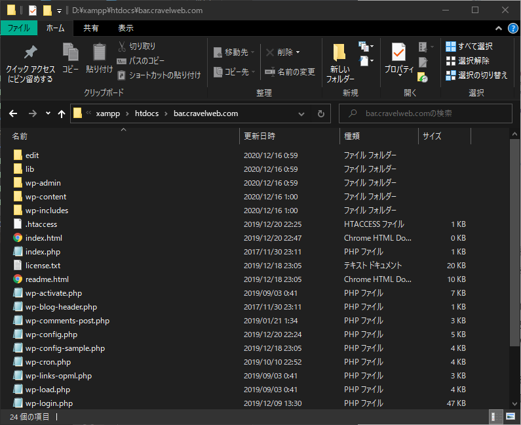Viewport: 521px width, 425px height.
Task: Select the wp-admin folder
Action: tap(43, 183)
